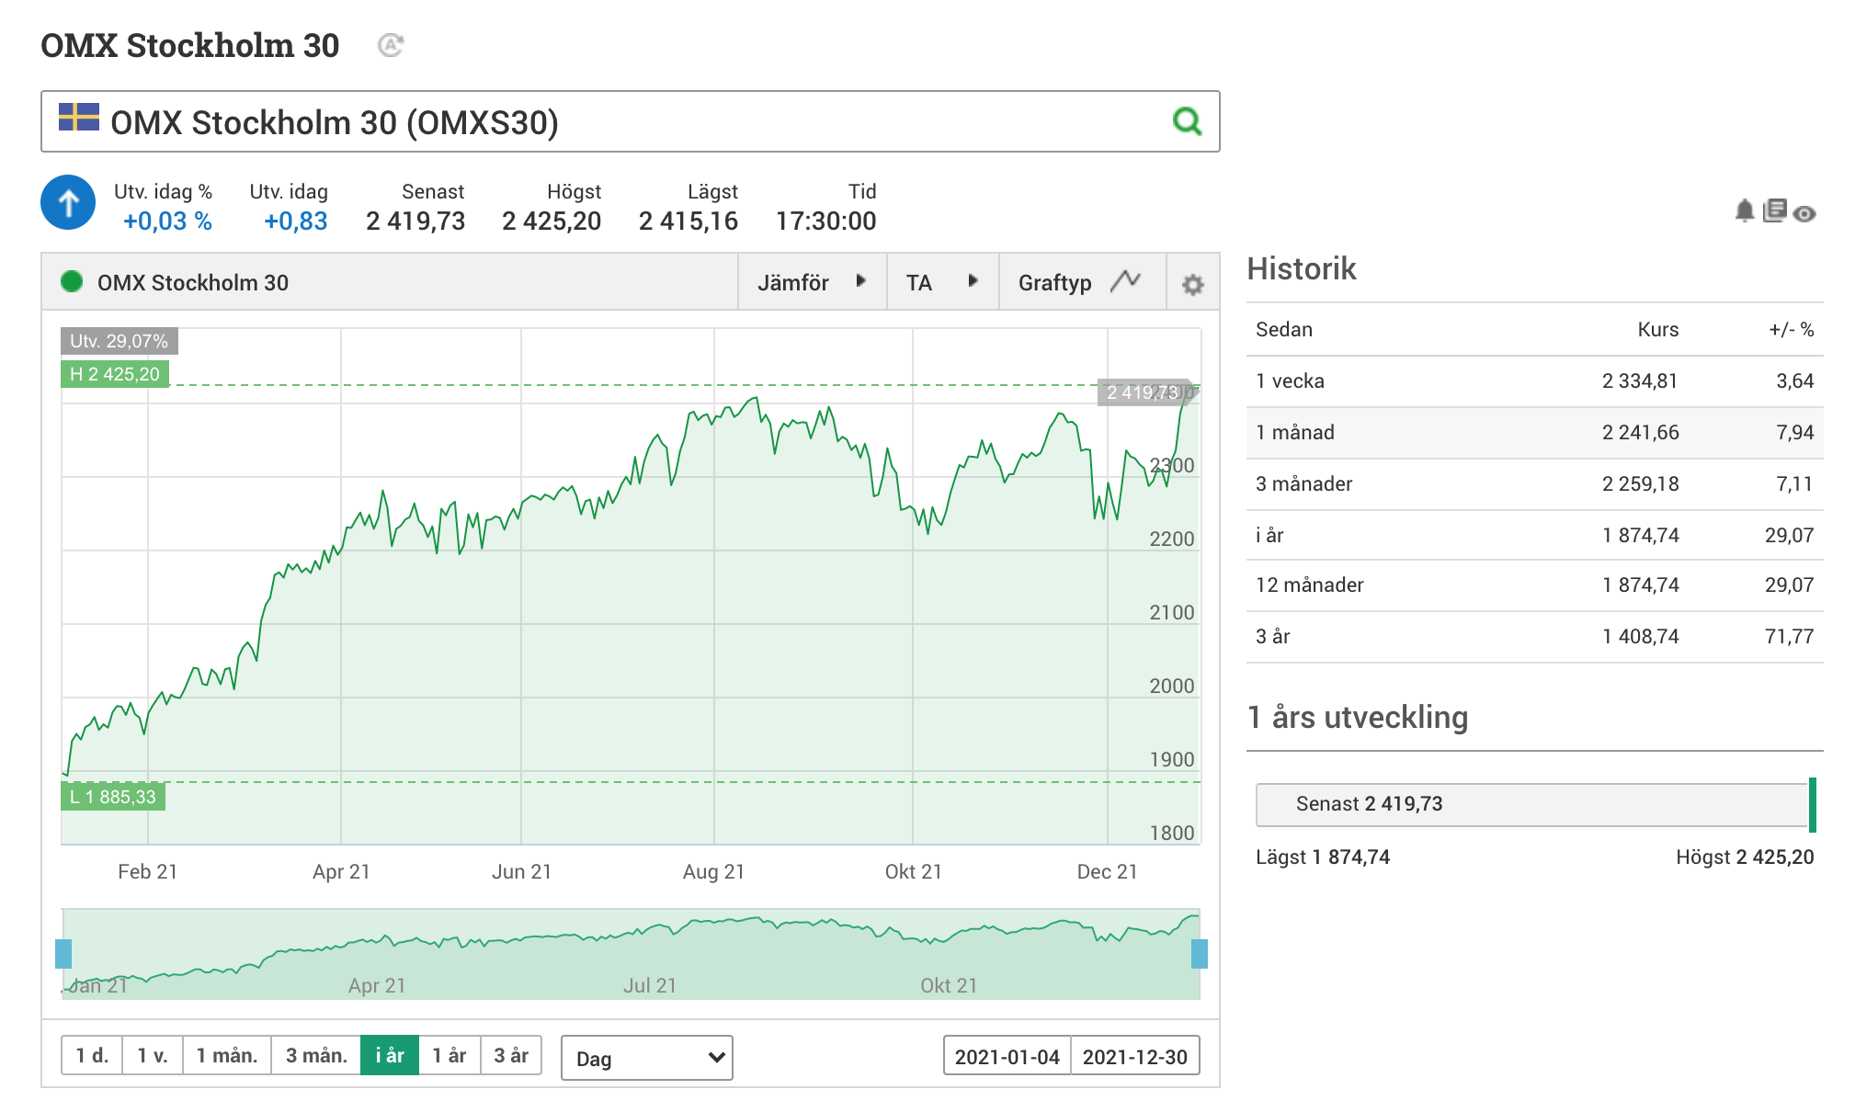Click the start date field 2021-01-04
The height and width of the screenshot is (1101, 1855).
(x=1007, y=1056)
